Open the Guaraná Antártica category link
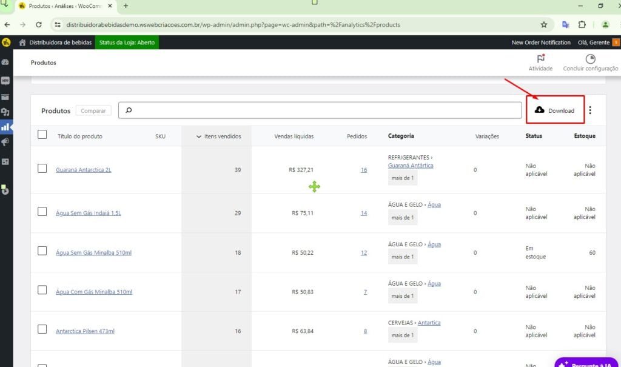 pos(411,165)
